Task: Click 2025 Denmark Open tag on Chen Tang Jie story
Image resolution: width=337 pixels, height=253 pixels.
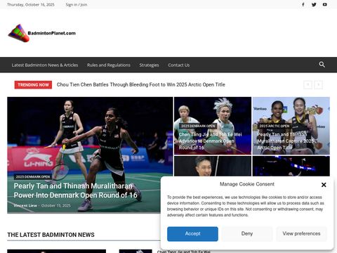Action: tap(198, 126)
